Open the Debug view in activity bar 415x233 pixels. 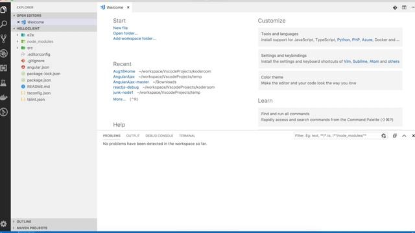click(4, 53)
